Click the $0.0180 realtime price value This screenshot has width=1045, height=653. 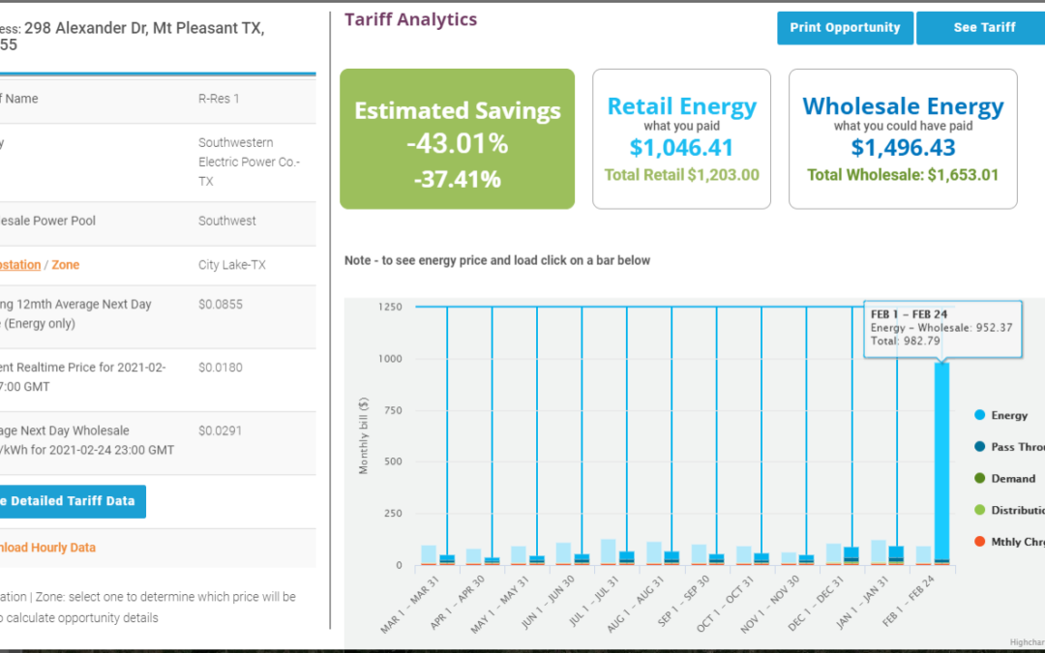pyautogui.click(x=221, y=368)
